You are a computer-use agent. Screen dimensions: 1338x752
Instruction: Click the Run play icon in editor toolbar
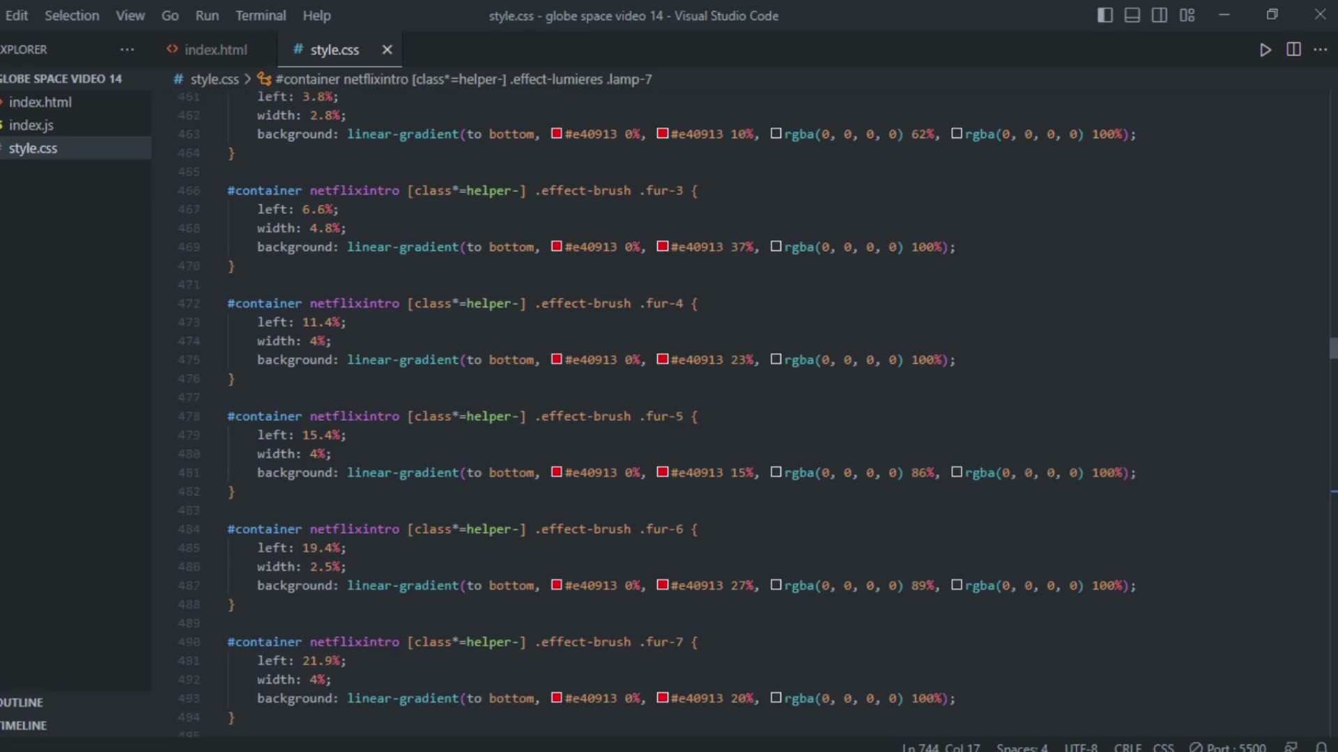tap(1265, 49)
